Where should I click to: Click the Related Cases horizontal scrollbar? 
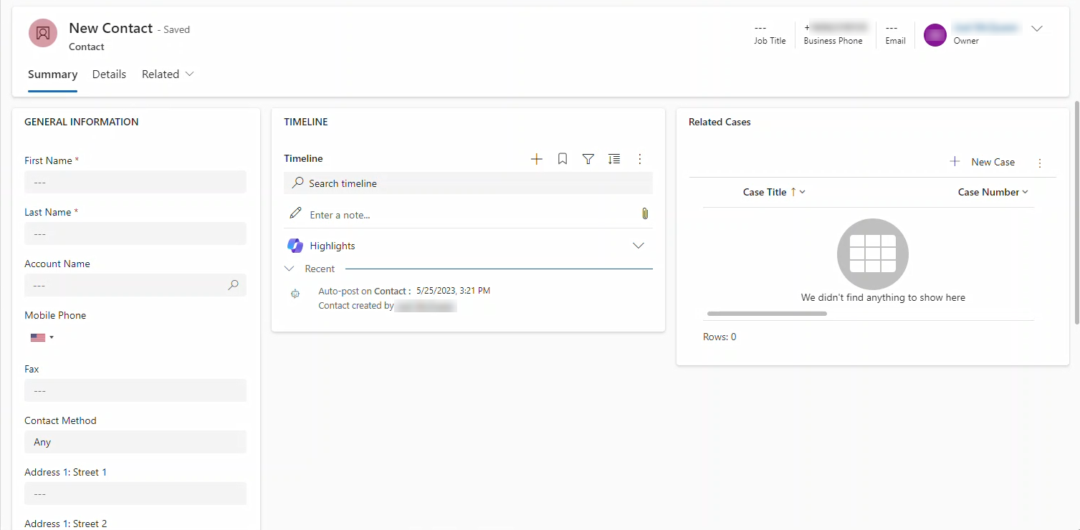pos(767,314)
